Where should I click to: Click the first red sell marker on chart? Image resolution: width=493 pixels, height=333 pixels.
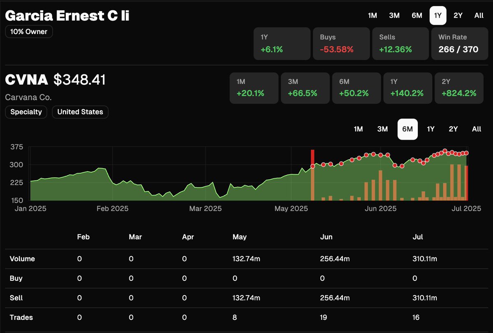click(x=313, y=166)
